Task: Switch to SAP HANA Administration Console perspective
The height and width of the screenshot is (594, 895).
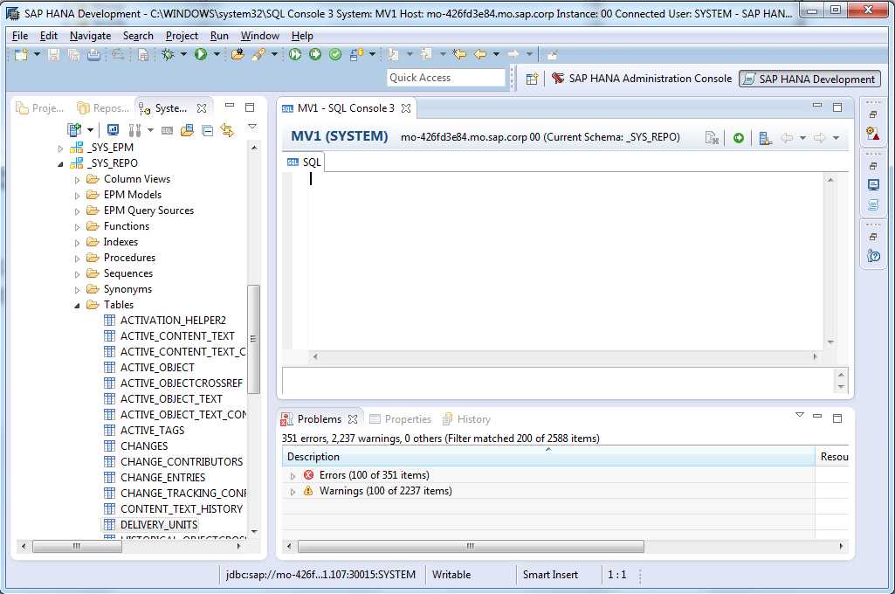Action: point(642,79)
